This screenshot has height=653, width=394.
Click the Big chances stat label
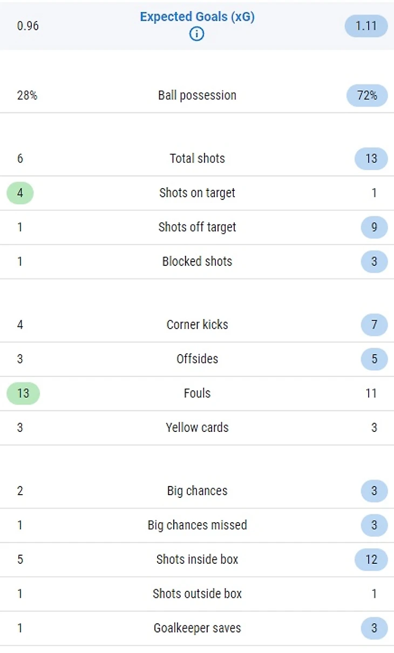[x=197, y=491]
